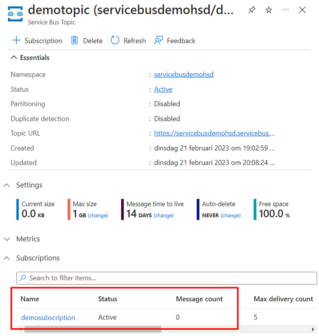Sort by Max delivery count column header

[x=284, y=299]
